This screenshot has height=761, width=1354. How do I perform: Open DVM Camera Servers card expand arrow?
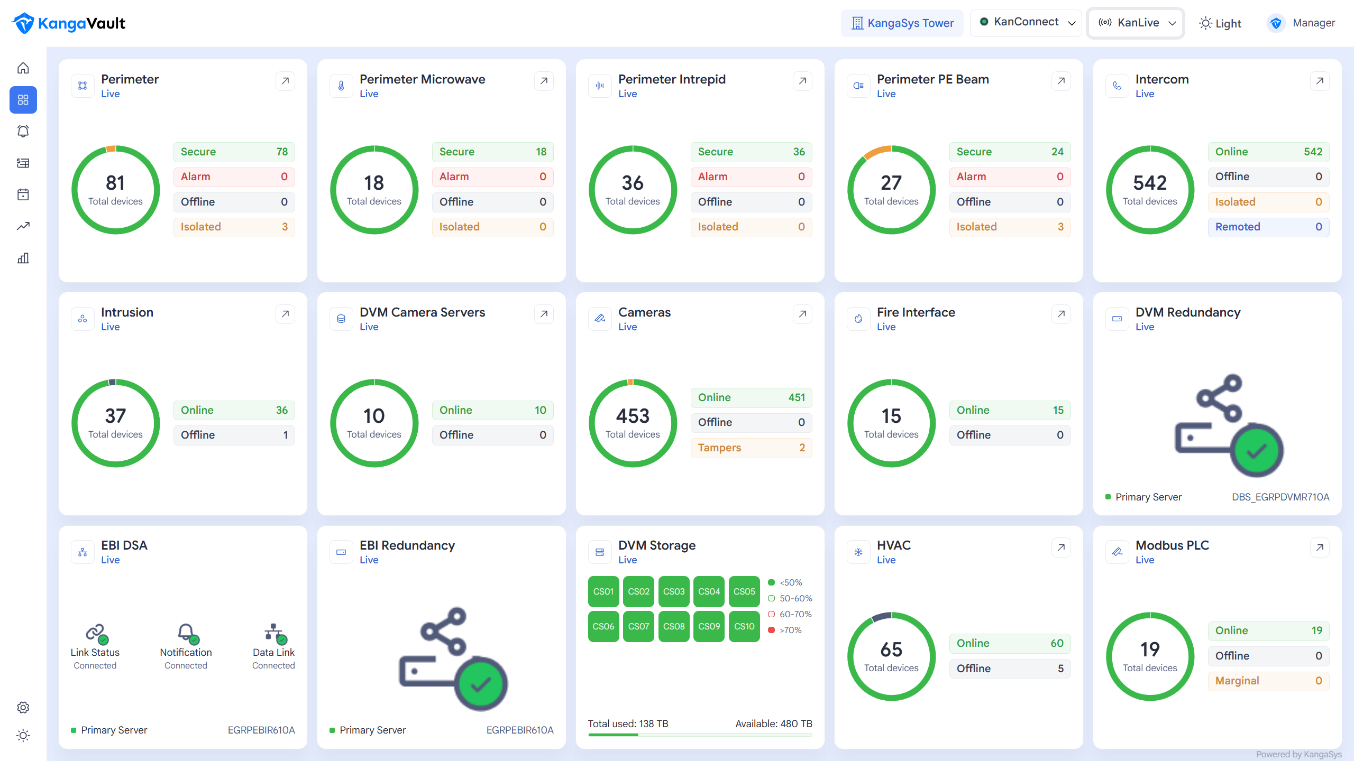(544, 314)
